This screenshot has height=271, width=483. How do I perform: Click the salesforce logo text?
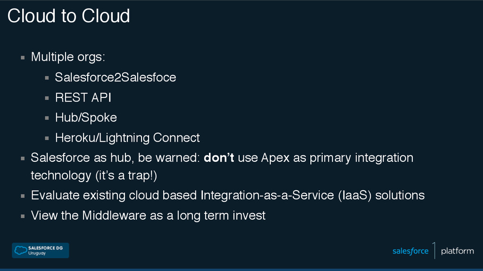pyautogui.click(x=410, y=251)
